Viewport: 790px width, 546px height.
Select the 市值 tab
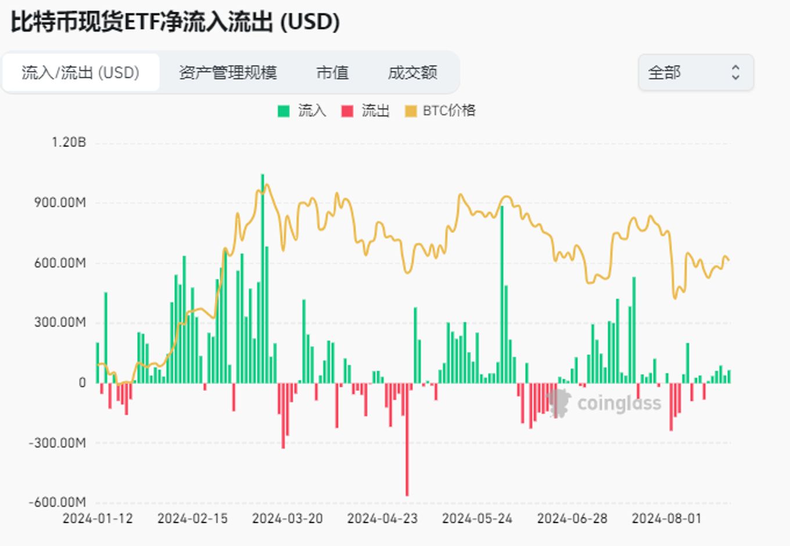(333, 73)
